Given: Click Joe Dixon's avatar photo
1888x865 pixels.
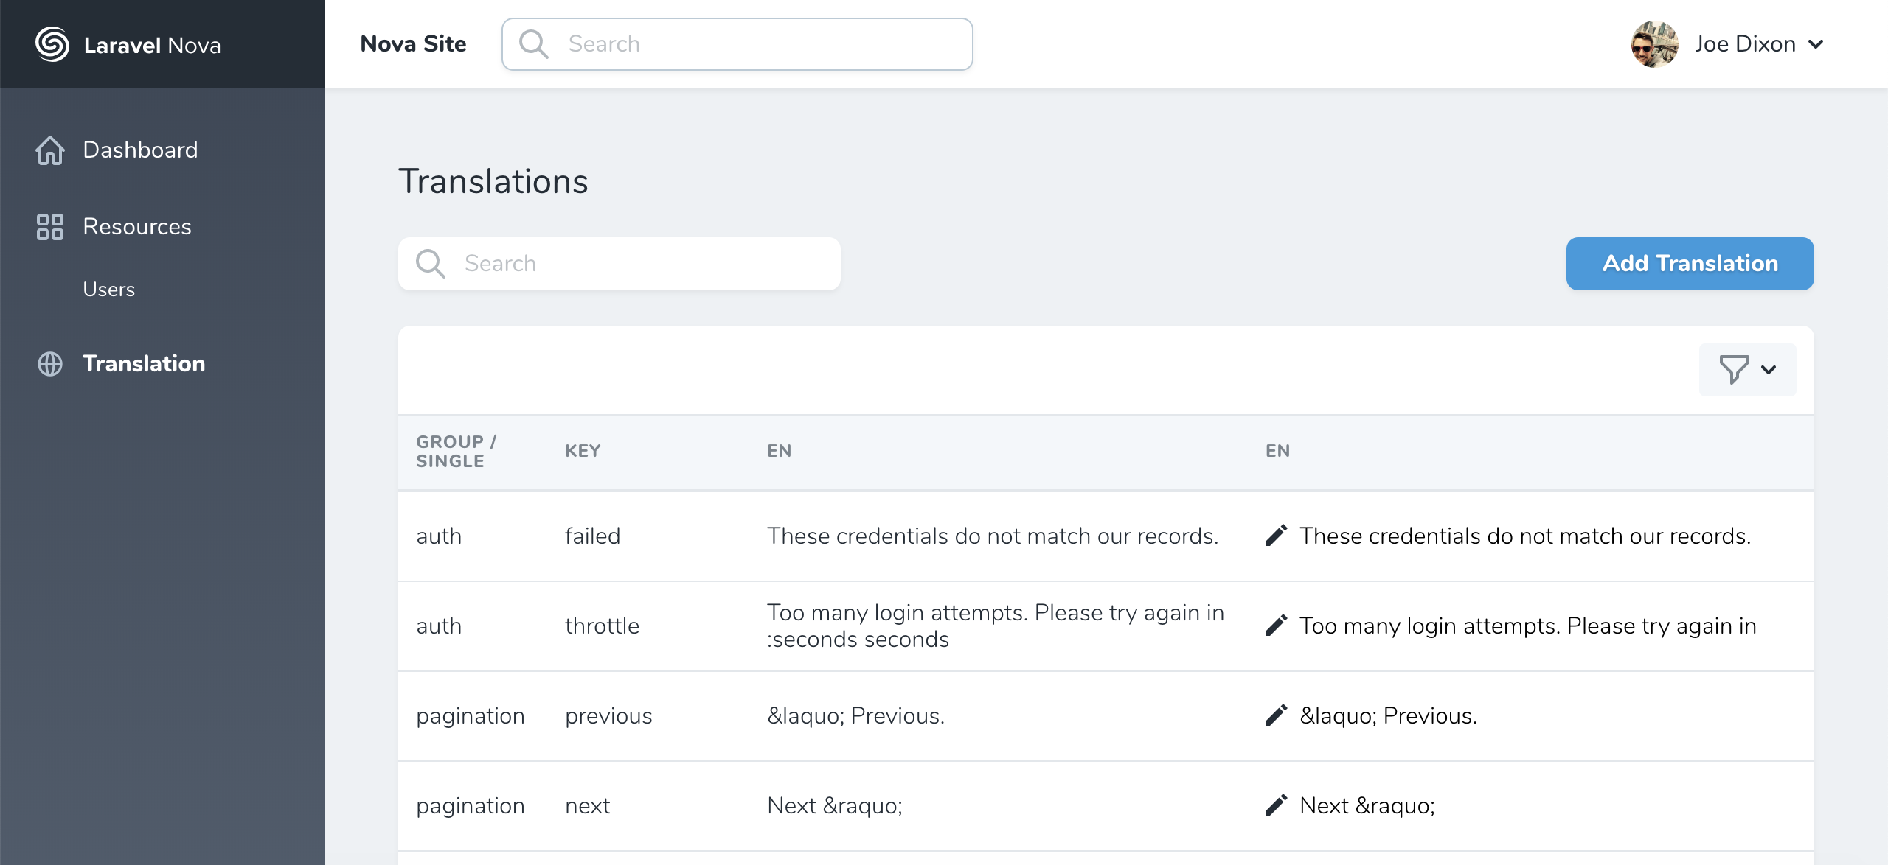Looking at the screenshot, I should click(x=1654, y=44).
